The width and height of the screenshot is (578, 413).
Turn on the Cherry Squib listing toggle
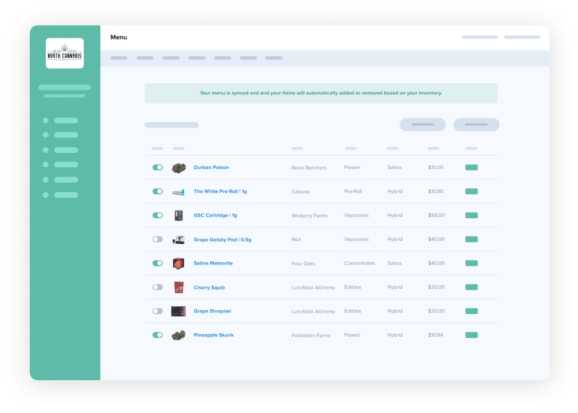pyautogui.click(x=157, y=287)
